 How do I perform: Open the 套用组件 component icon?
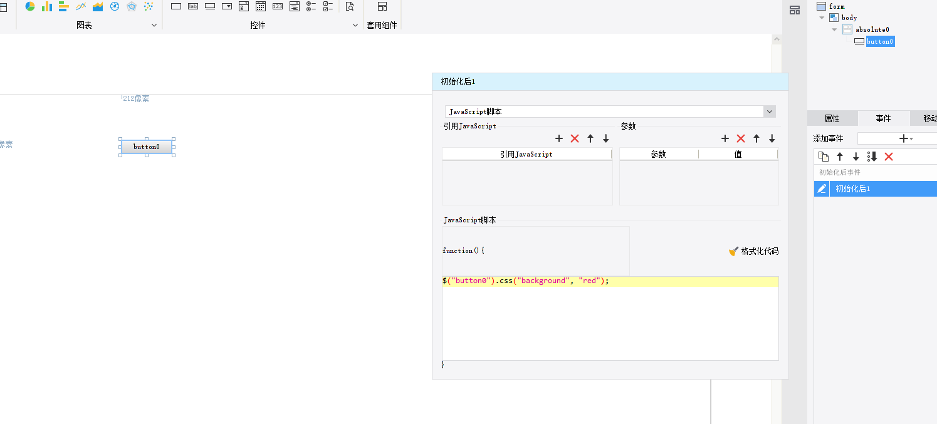(x=382, y=6)
